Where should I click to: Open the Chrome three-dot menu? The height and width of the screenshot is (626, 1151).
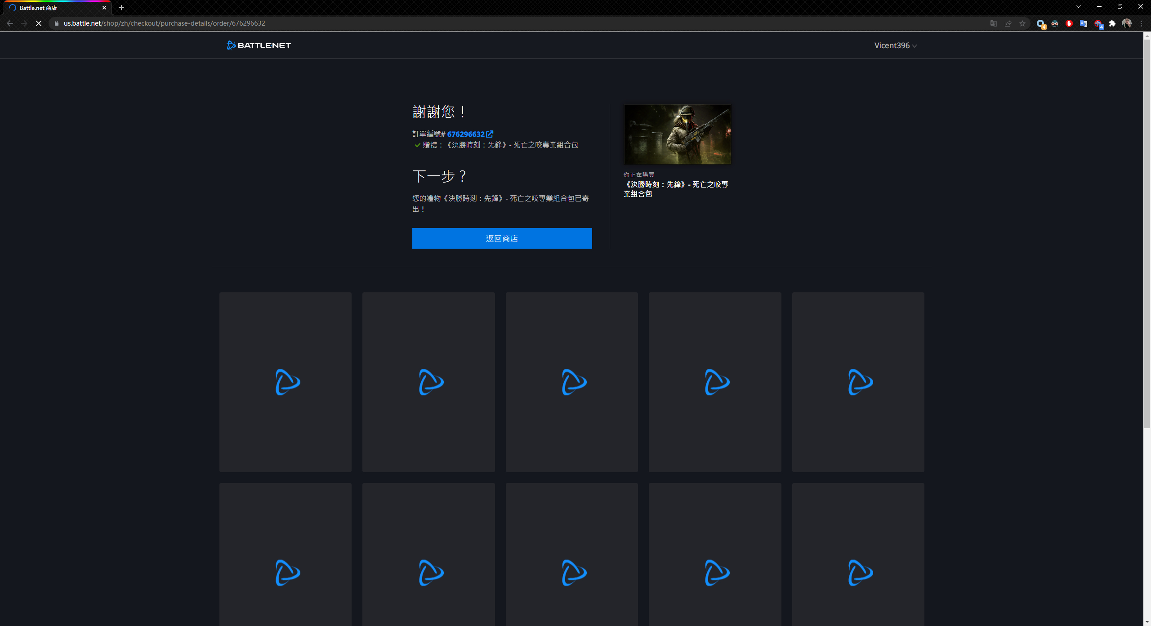pos(1141,23)
